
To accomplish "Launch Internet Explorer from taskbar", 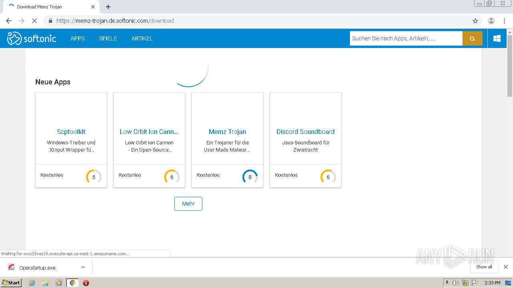I will tap(32, 283).
